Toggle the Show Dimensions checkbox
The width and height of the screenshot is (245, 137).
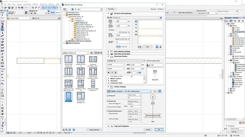(x=108, y=111)
